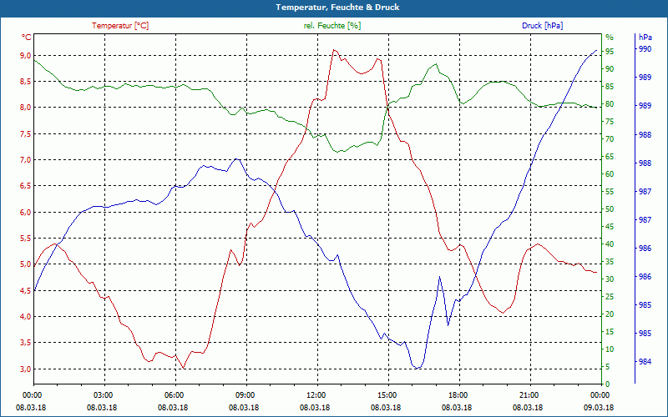The width and height of the screenshot is (668, 417).
Task: Click the "6,5" temperature axis value
Action: point(26,186)
